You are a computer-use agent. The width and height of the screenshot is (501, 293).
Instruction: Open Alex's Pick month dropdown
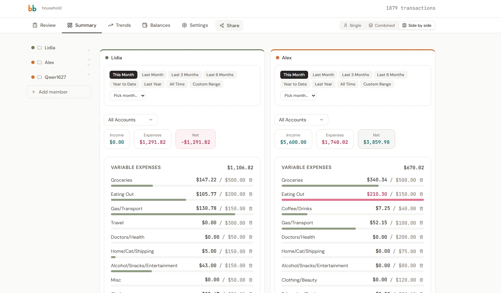coord(298,96)
